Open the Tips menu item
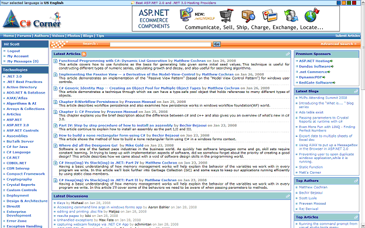The height and width of the screenshot is (228, 365). click(100, 36)
